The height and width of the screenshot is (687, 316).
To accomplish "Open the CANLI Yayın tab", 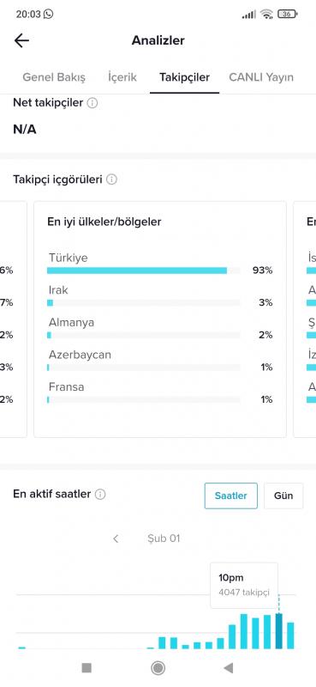I will (x=261, y=77).
